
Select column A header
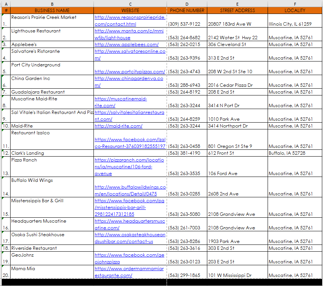point(6,4)
